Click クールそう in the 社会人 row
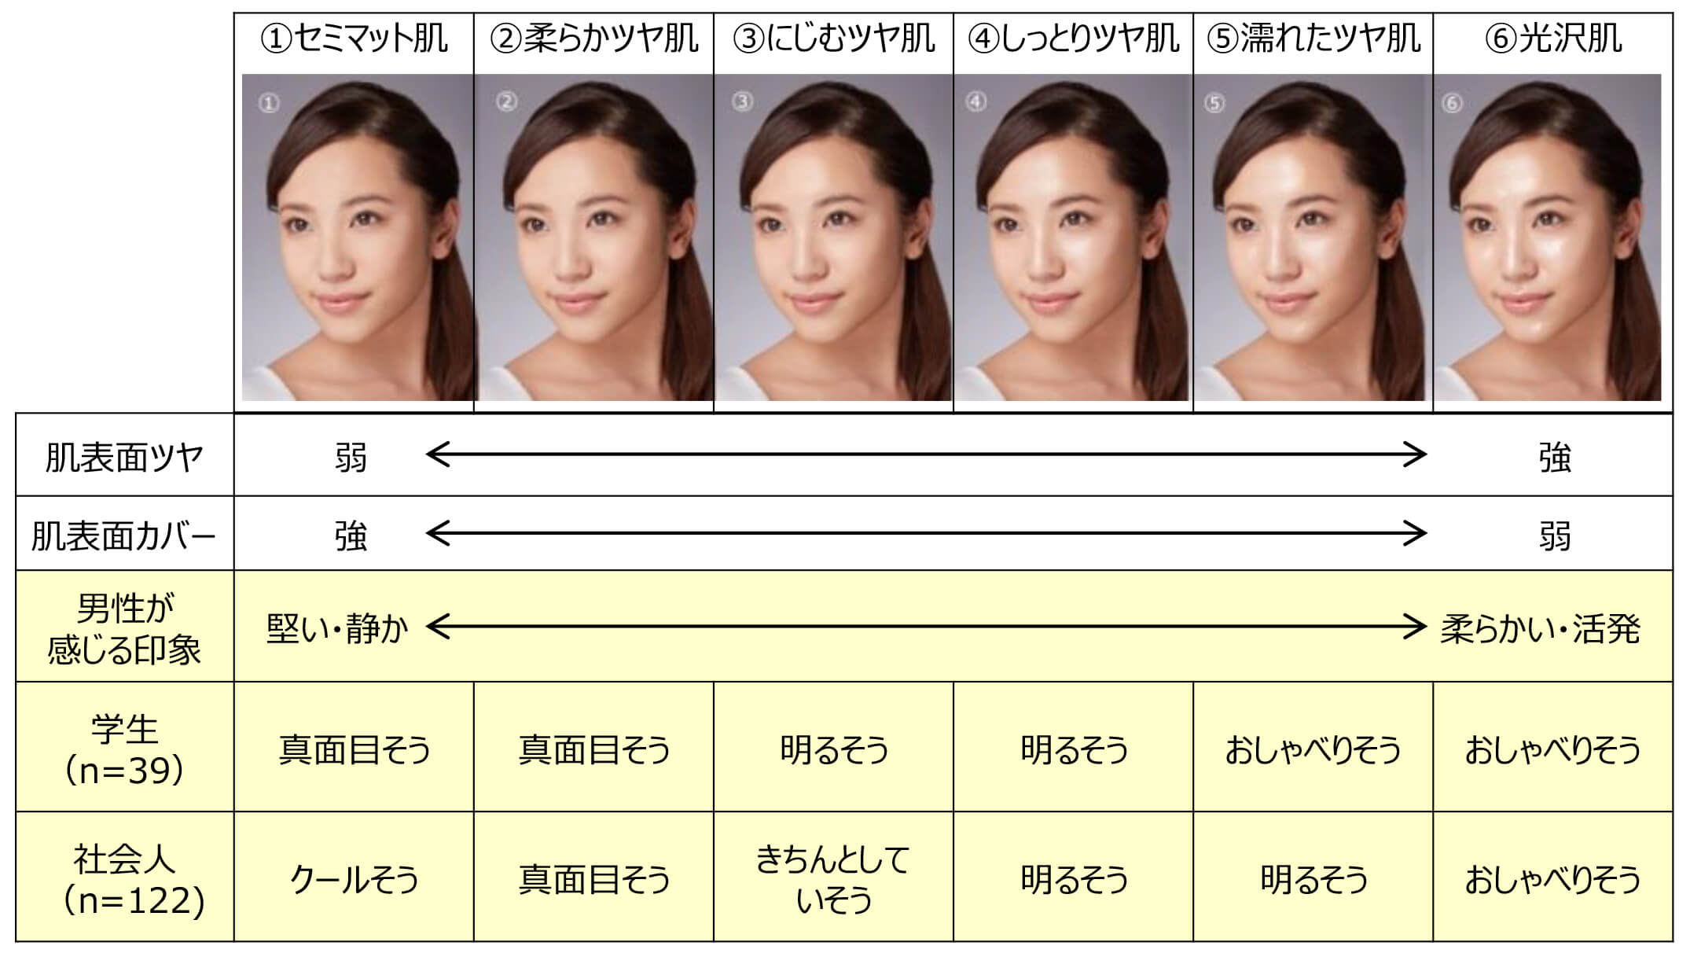Image resolution: width=1690 pixels, height=953 pixels. pyautogui.click(x=355, y=880)
